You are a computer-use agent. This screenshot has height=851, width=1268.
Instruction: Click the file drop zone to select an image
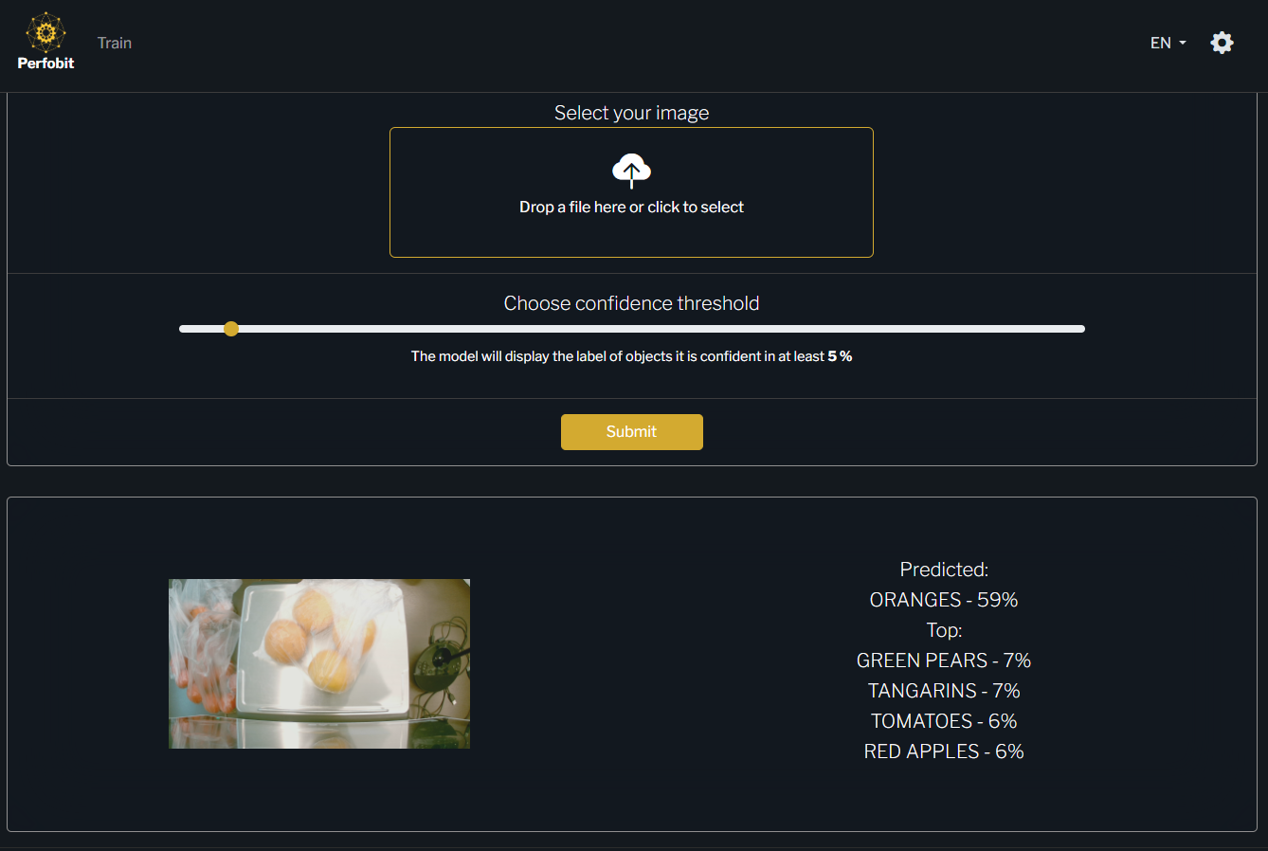[631, 192]
